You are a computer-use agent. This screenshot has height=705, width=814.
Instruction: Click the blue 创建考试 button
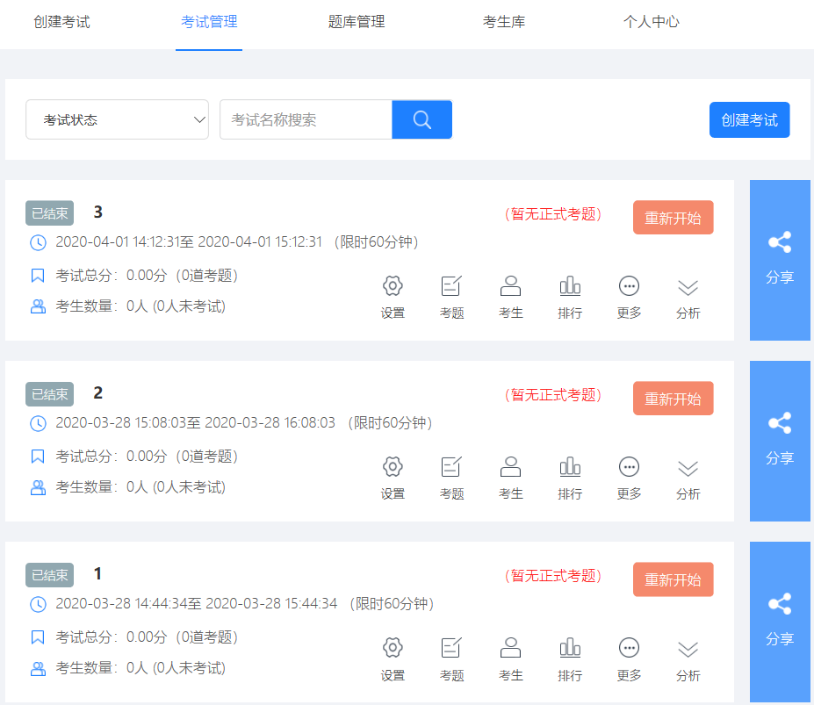[750, 120]
